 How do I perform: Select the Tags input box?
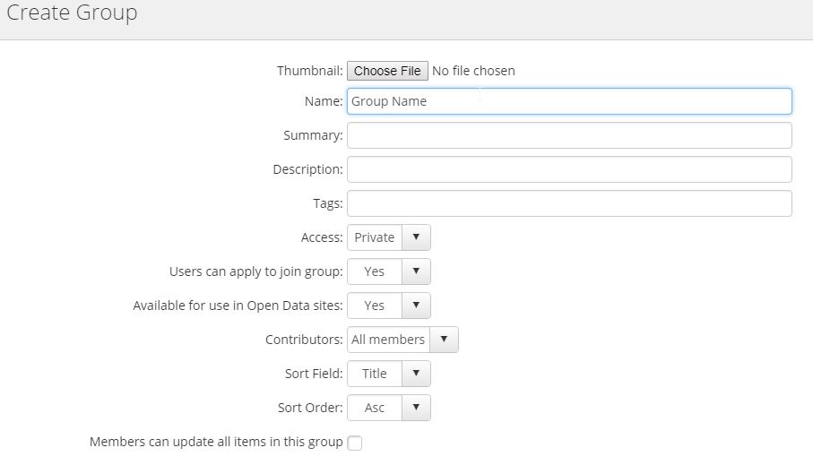pyautogui.click(x=569, y=203)
